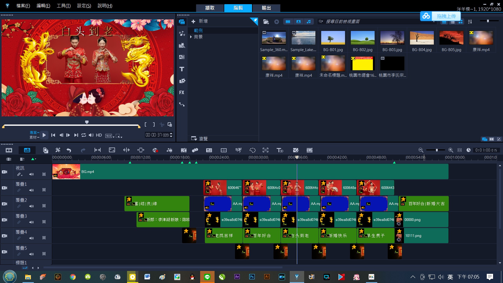503x283 pixels.
Task: Select the 範例 library folder
Action: [x=198, y=31]
